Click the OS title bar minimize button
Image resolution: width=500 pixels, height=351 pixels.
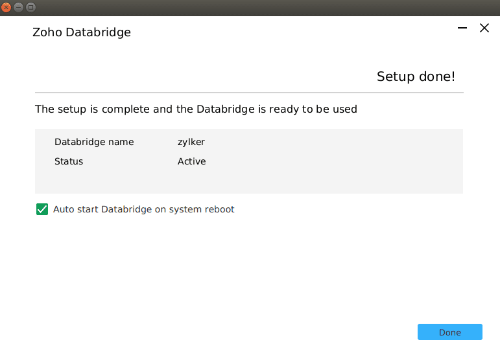[x=19, y=7]
